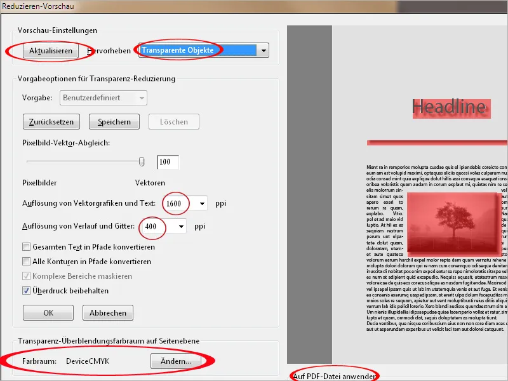Viewport: 508px width, 381px height.
Task: Open the Hervorheben dropdown showing Transparente Objekte
Action: point(203,51)
